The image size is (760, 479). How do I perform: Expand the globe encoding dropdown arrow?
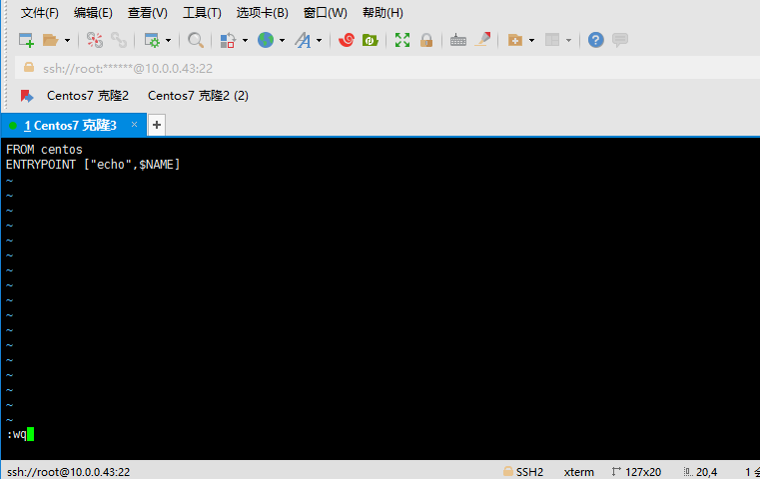[x=282, y=40]
